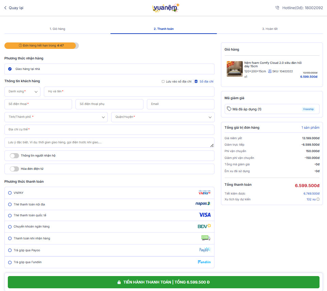Open the 'Quận/Huyện' dropdown
The height and width of the screenshot is (291, 327).
pos(163,117)
